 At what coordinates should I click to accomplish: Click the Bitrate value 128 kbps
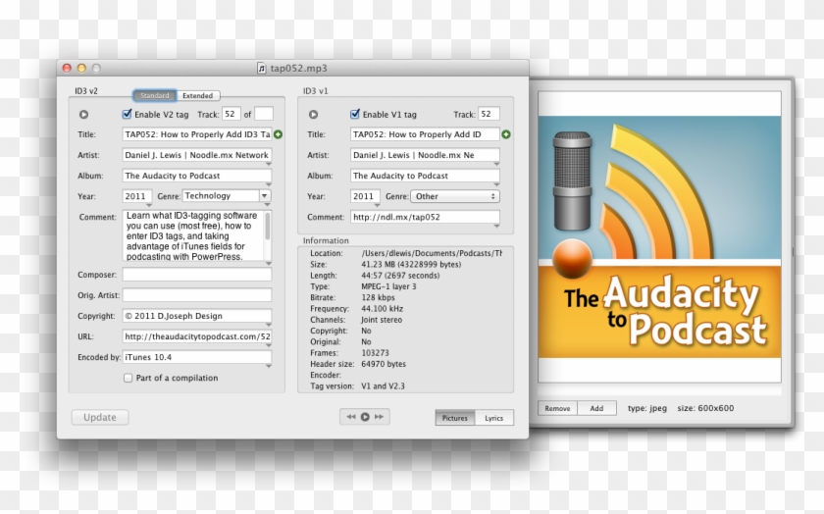tap(378, 297)
